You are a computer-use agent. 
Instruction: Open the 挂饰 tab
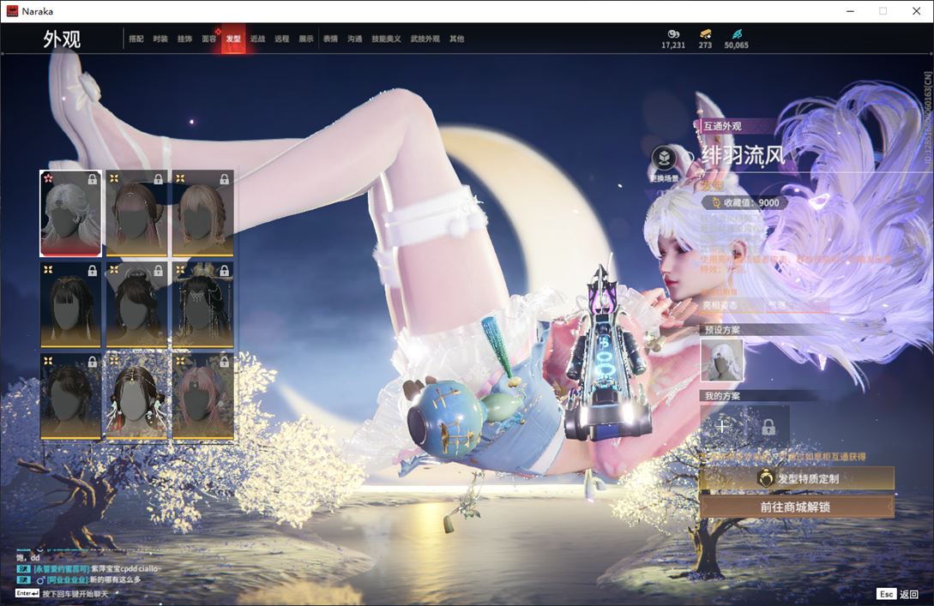[x=184, y=39]
